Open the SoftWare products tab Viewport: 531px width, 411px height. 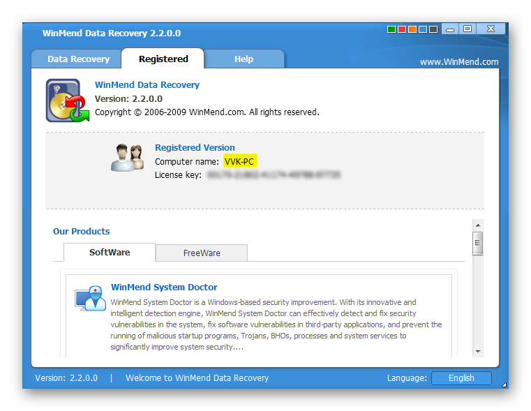(110, 252)
